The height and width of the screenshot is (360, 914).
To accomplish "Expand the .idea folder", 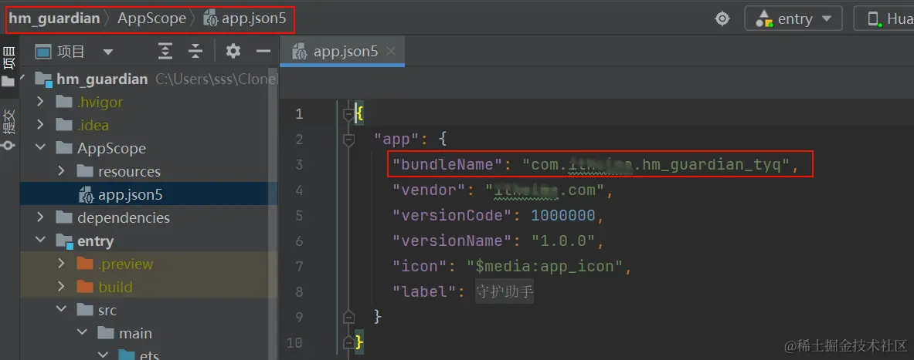I will point(40,125).
